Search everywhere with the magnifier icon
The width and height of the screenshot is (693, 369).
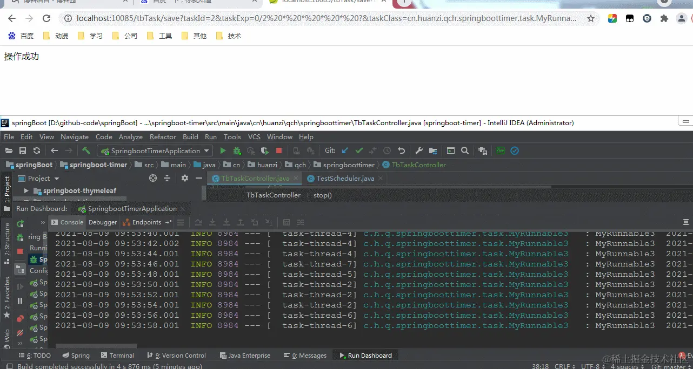tap(465, 151)
